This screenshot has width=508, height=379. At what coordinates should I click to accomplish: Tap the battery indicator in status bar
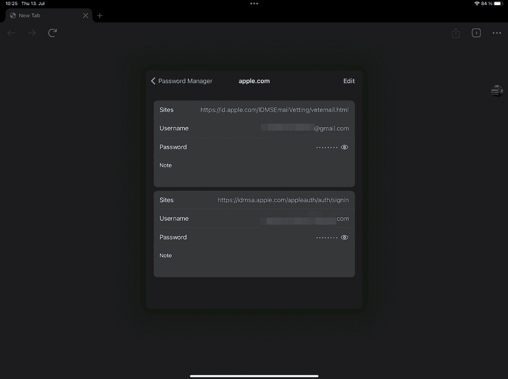pyautogui.click(x=499, y=4)
